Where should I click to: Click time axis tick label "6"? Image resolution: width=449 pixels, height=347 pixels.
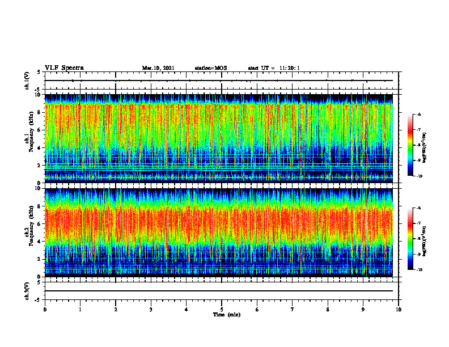(257, 310)
